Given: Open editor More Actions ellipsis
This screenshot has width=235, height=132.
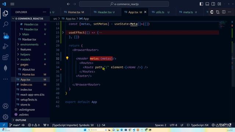Looking at the screenshot, I should tap(229, 12).
